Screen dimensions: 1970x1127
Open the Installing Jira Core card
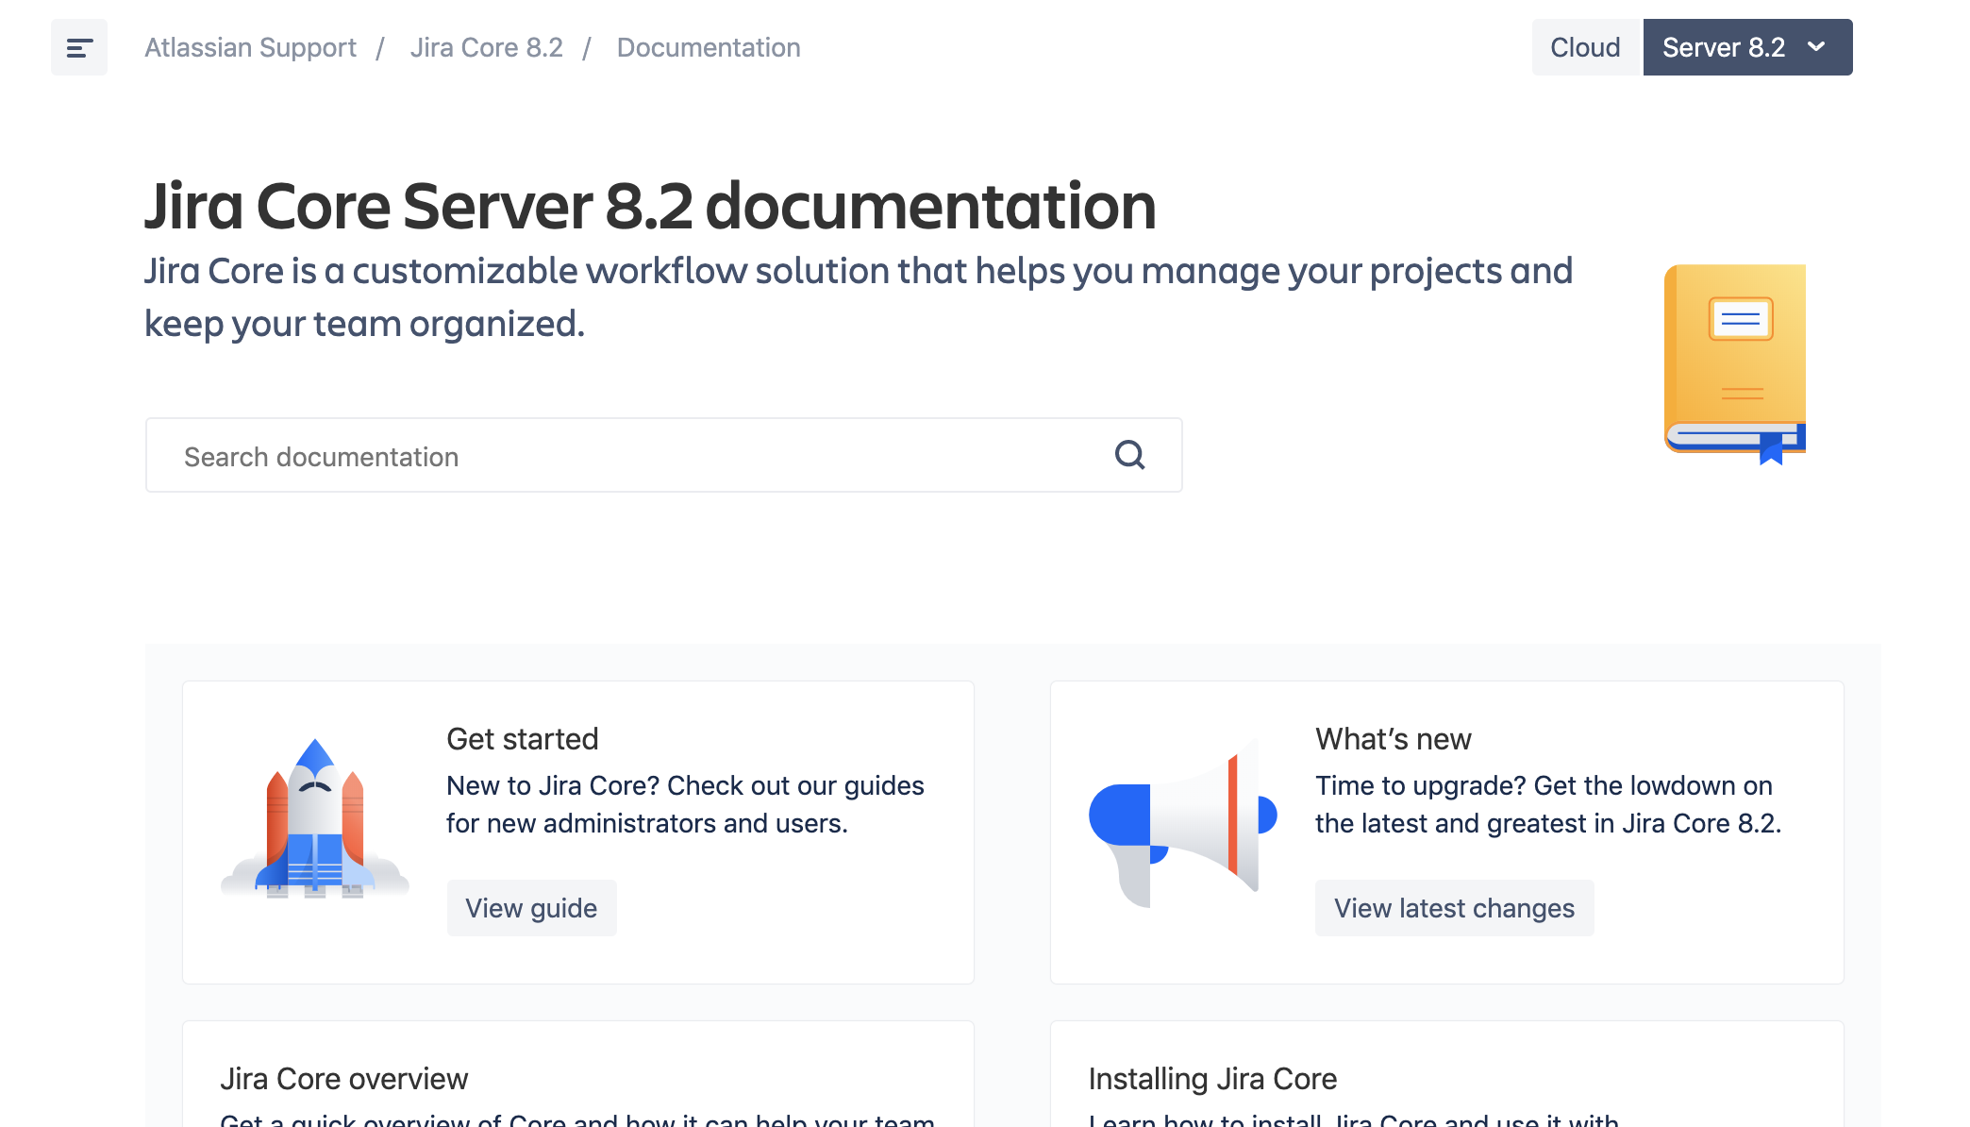(x=1212, y=1079)
